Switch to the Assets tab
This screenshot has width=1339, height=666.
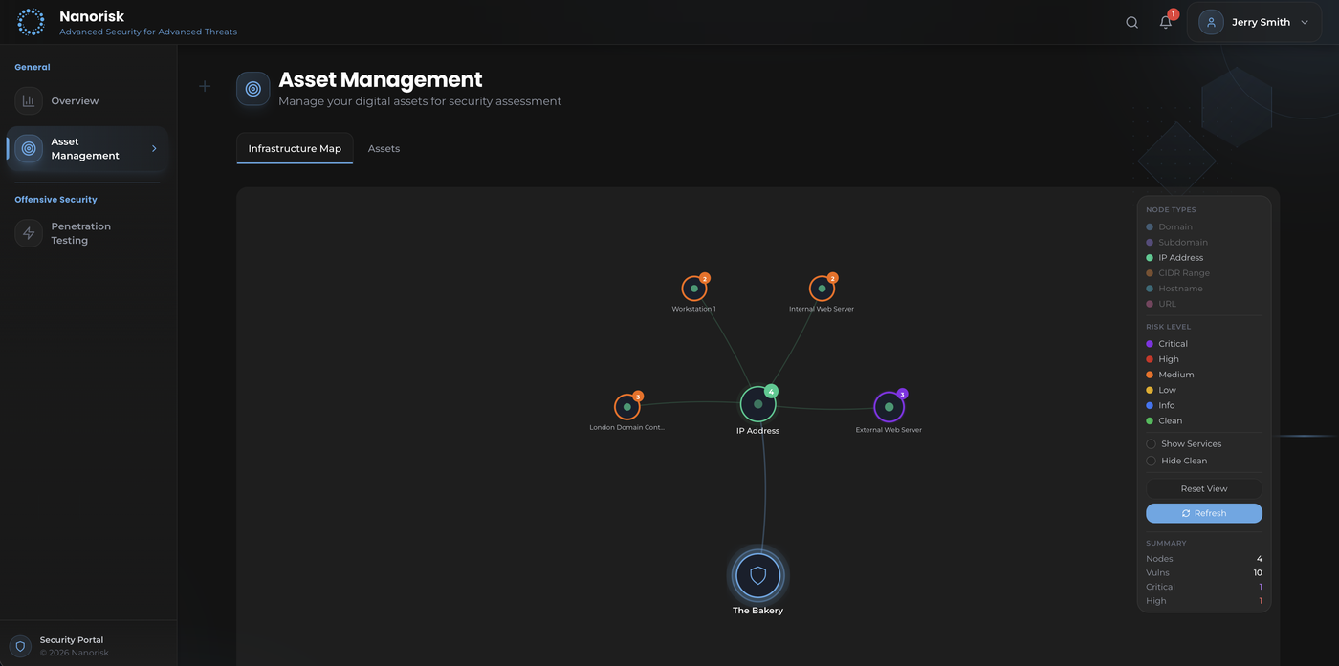(384, 148)
